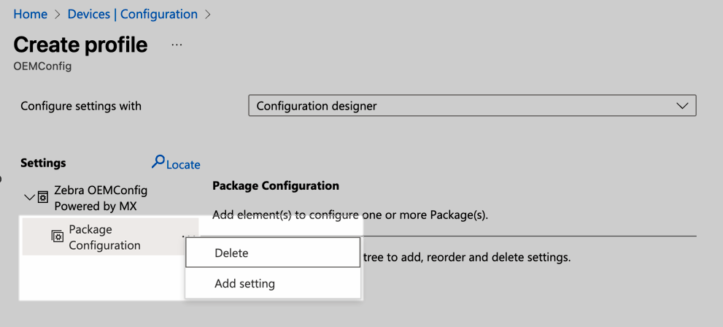Click the Configure settings with label
The width and height of the screenshot is (723, 327).
click(x=81, y=106)
